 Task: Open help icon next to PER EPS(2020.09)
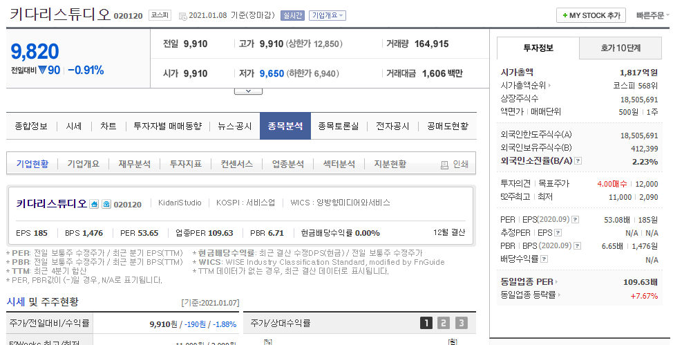tap(575, 220)
